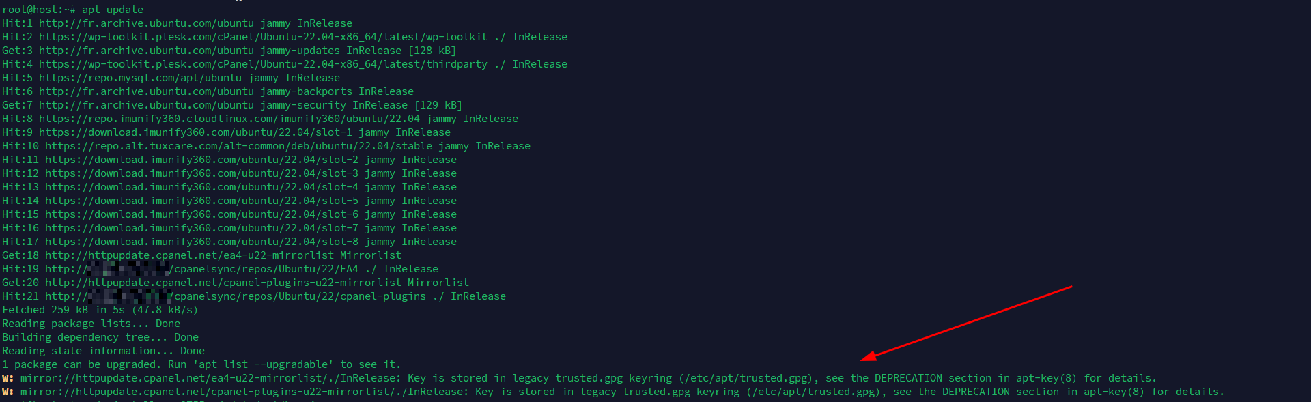Click the blurred host on Hit:19 line
1311x402 pixels.
click(x=128, y=269)
